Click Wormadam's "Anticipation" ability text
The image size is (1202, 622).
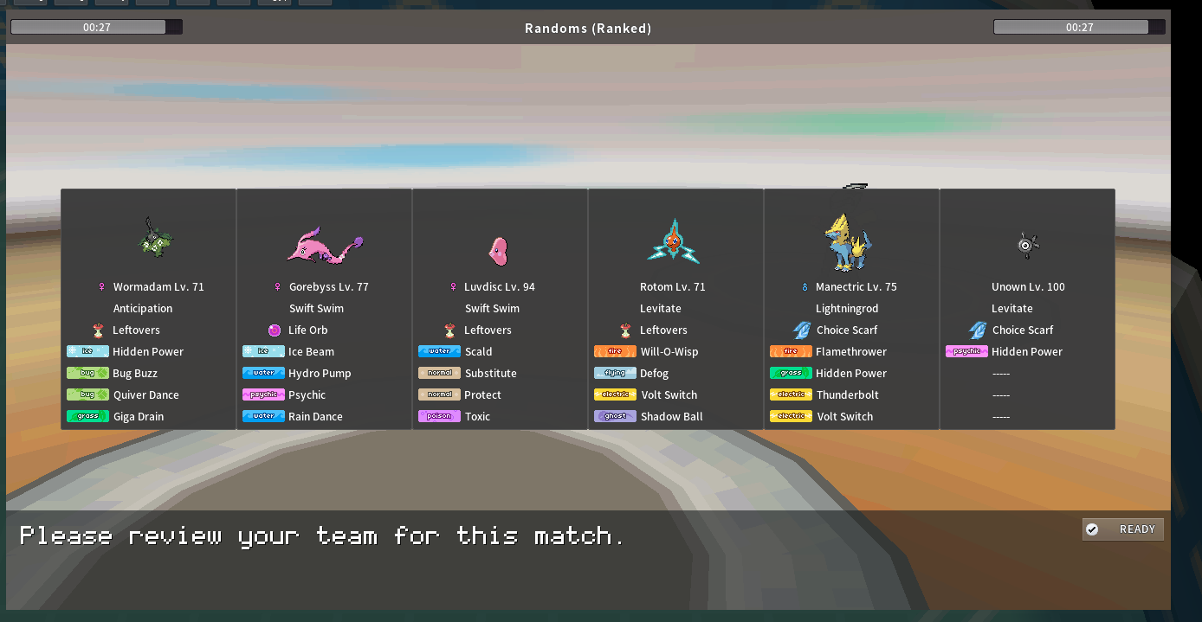tap(143, 308)
